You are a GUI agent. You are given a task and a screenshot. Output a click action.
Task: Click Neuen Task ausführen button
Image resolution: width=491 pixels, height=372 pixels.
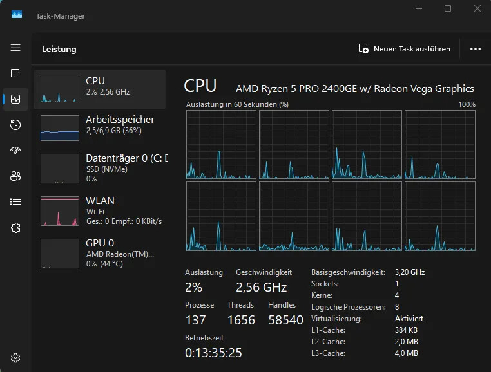[x=404, y=49]
